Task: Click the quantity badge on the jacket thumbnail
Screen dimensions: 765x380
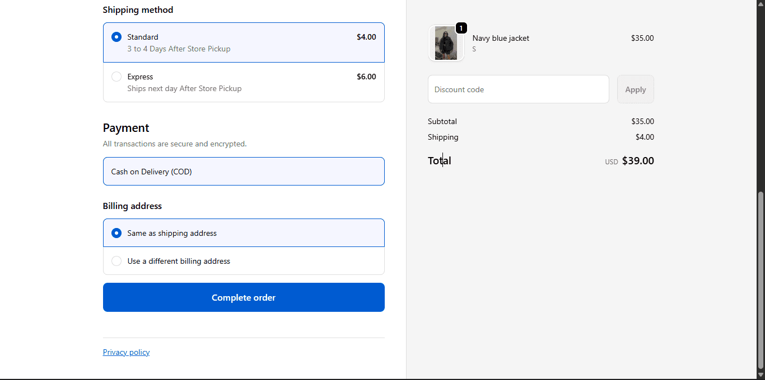Action: [461, 28]
